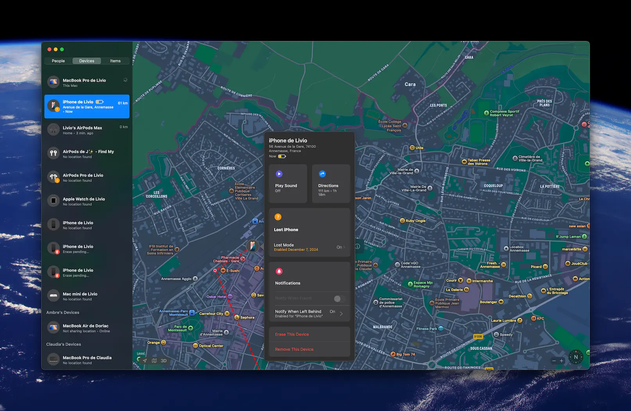
Task: Click Erase This Device
Action: [x=292, y=334]
